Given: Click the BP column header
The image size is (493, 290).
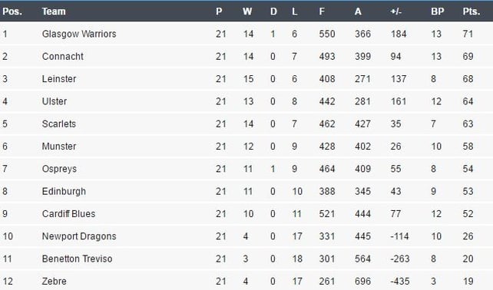Looking at the screenshot, I should (438, 12).
